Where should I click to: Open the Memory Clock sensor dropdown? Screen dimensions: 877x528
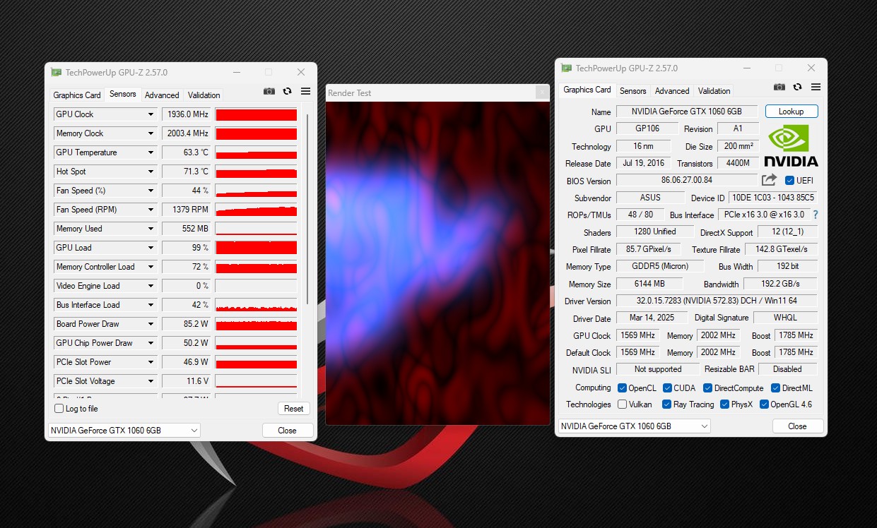point(151,133)
